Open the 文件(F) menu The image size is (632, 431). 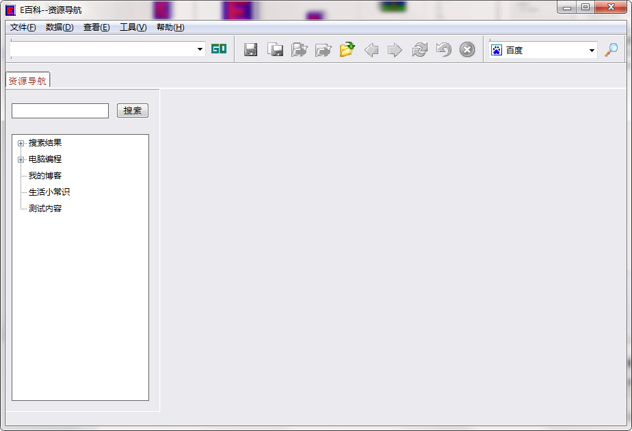23,27
